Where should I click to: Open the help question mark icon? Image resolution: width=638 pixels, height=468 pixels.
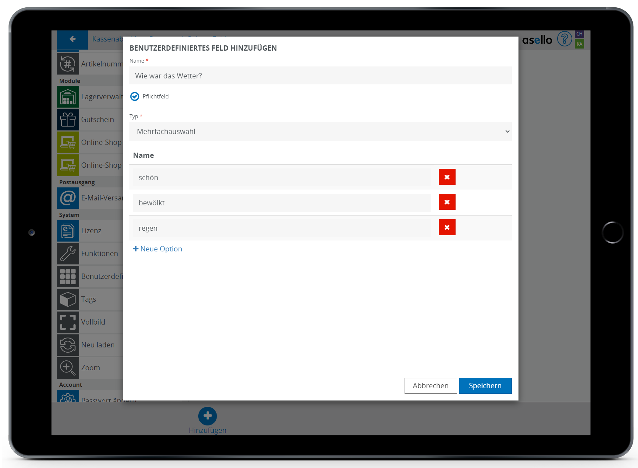click(565, 39)
